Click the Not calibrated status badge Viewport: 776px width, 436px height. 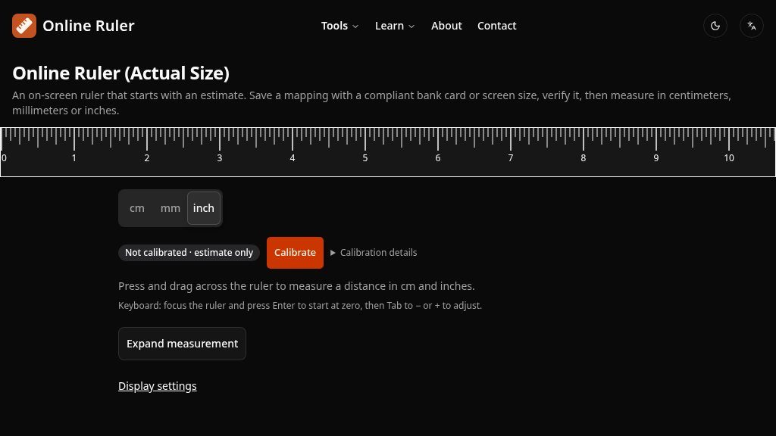(x=189, y=253)
